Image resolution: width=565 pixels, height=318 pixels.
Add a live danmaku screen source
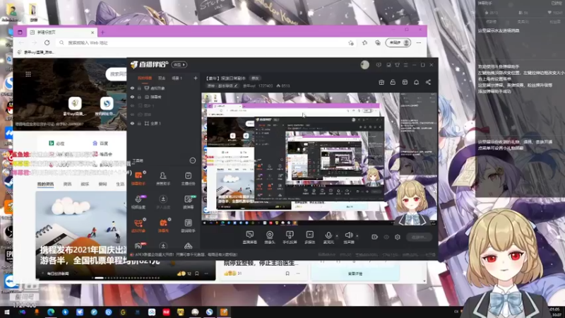(x=250, y=237)
